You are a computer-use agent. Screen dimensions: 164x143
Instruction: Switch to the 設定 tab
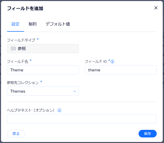tap(15, 24)
